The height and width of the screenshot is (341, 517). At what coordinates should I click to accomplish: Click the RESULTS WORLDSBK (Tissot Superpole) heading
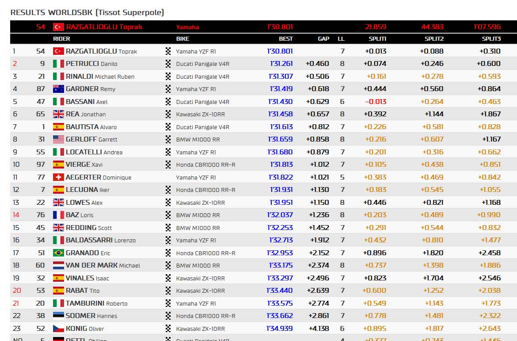[87, 12]
